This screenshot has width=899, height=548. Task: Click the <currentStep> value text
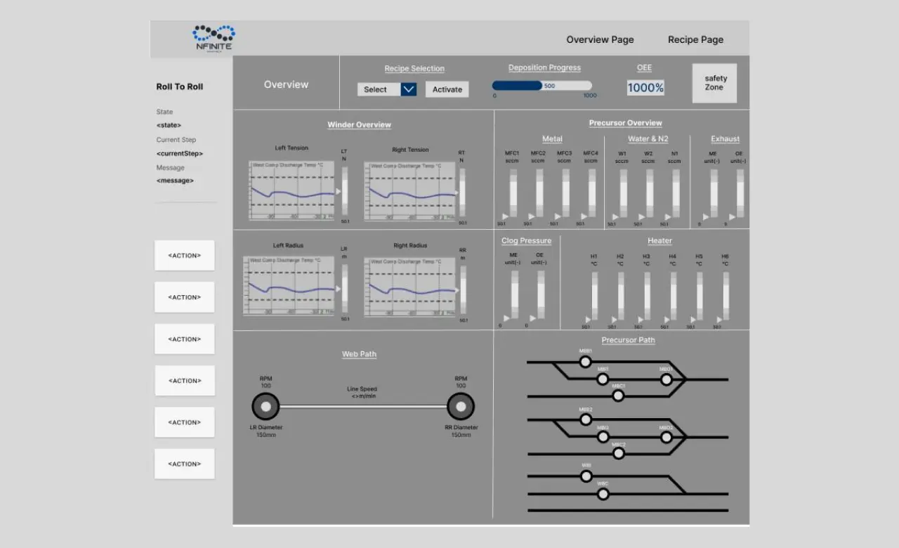pyautogui.click(x=179, y=153)
